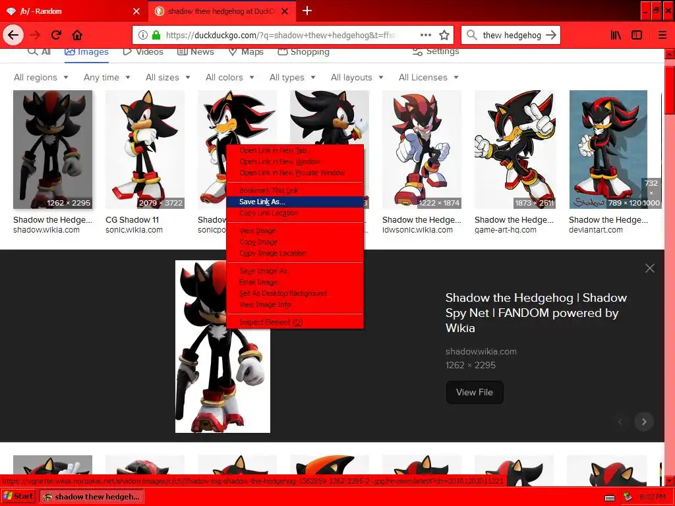Choose Set As Desktop Background
675x506 pixels.
pos(295,293)
